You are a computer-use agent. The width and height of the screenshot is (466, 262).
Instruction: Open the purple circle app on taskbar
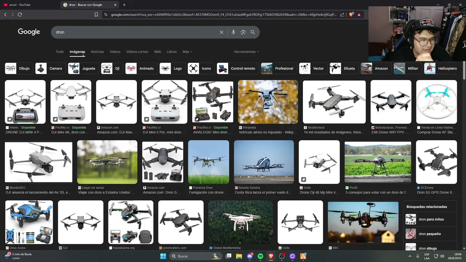coord(292,256)
